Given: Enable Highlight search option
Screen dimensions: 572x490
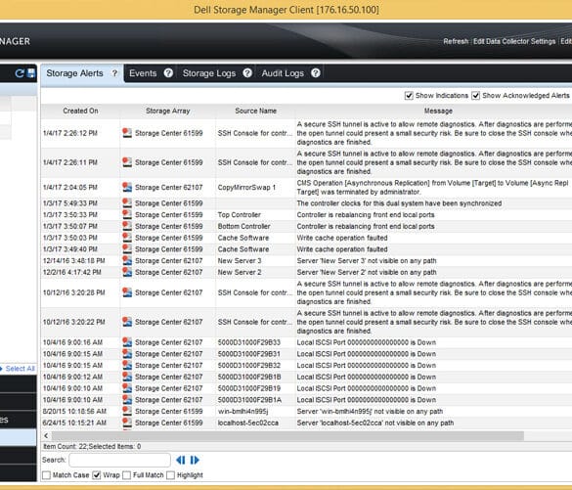Looking at the screenshot, I should coord(170,475).
